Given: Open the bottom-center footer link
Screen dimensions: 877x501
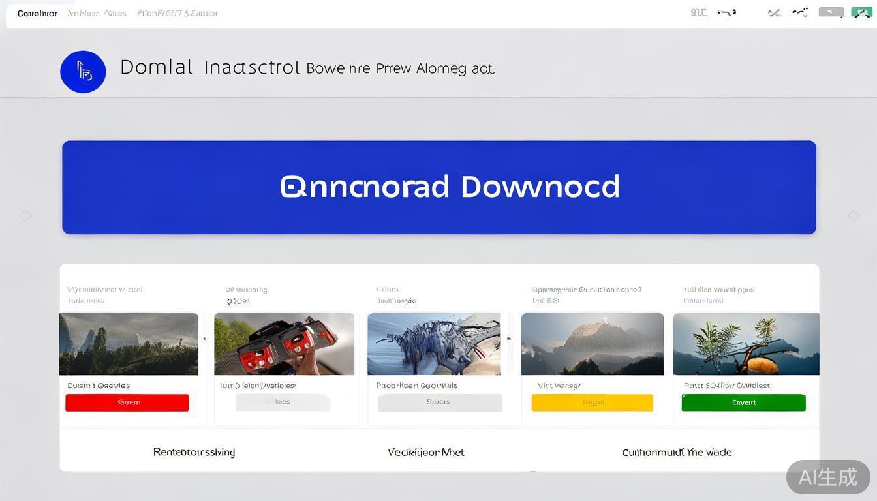Looking at the screenshot, I should [x=426, y=452].
